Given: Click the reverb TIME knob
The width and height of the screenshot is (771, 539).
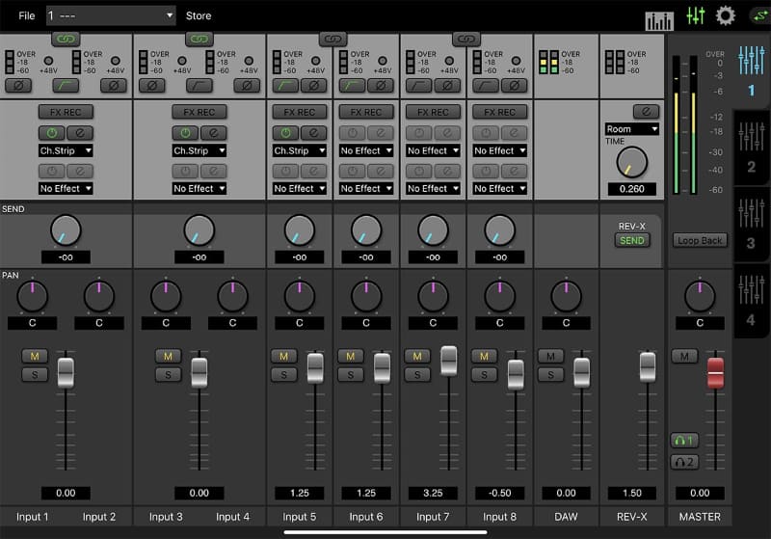Looking at the screenshot, I should pos(632,162).
